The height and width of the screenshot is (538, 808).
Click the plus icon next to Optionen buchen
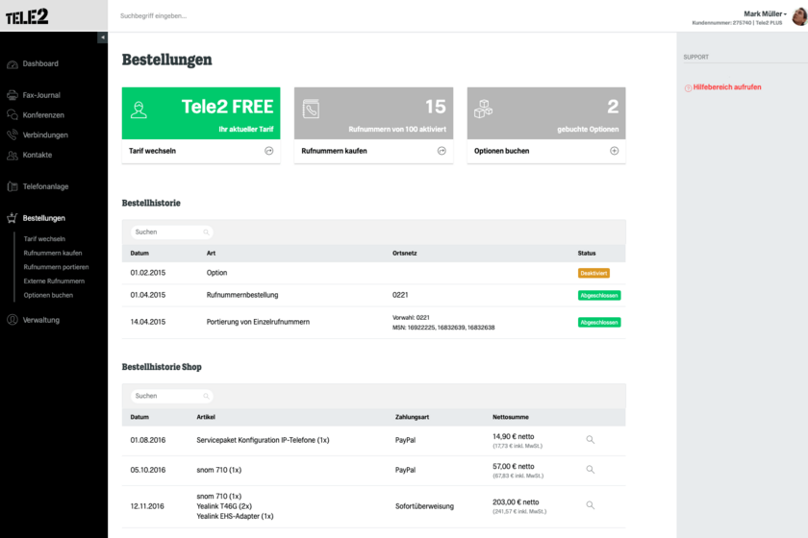(615, 151)
